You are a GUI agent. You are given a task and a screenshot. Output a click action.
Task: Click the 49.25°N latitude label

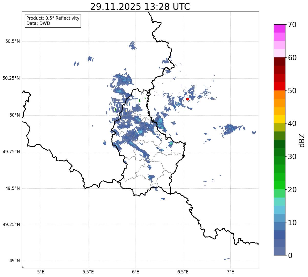11,224
